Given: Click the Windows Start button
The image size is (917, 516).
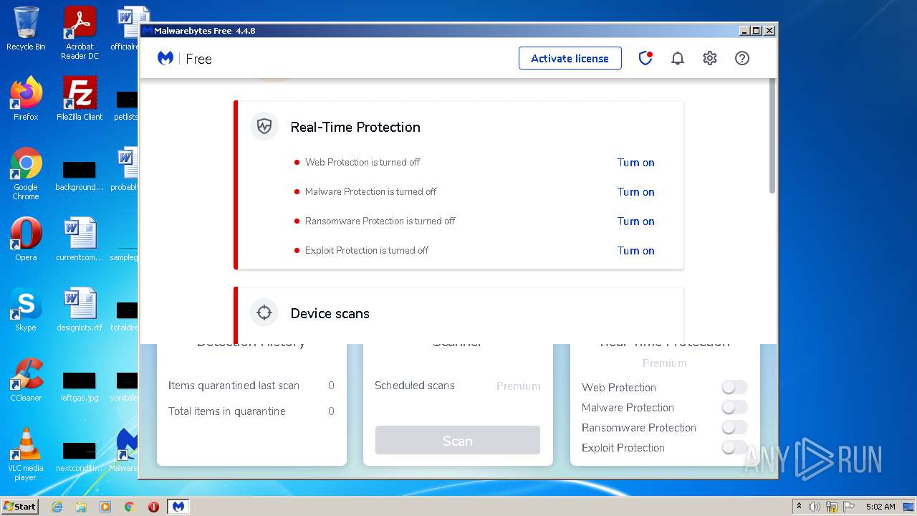Looking at the screenshot, I should point(20,506).
